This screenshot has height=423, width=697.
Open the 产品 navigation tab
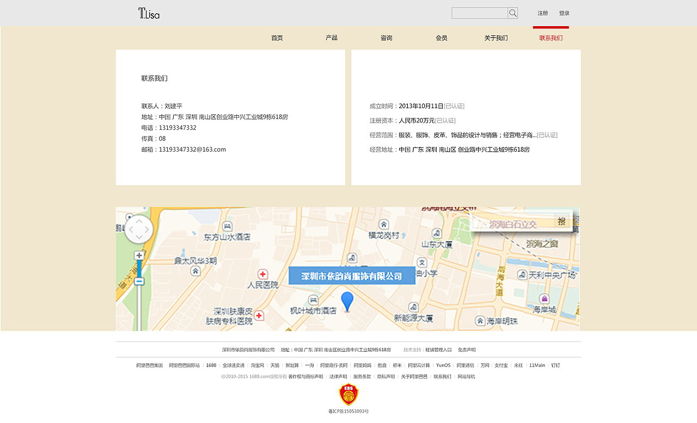[332, 38]
